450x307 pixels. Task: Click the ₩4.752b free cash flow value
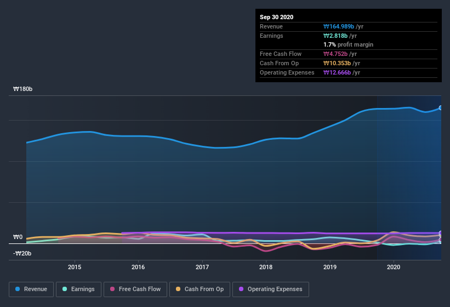[x=335, y=54]
